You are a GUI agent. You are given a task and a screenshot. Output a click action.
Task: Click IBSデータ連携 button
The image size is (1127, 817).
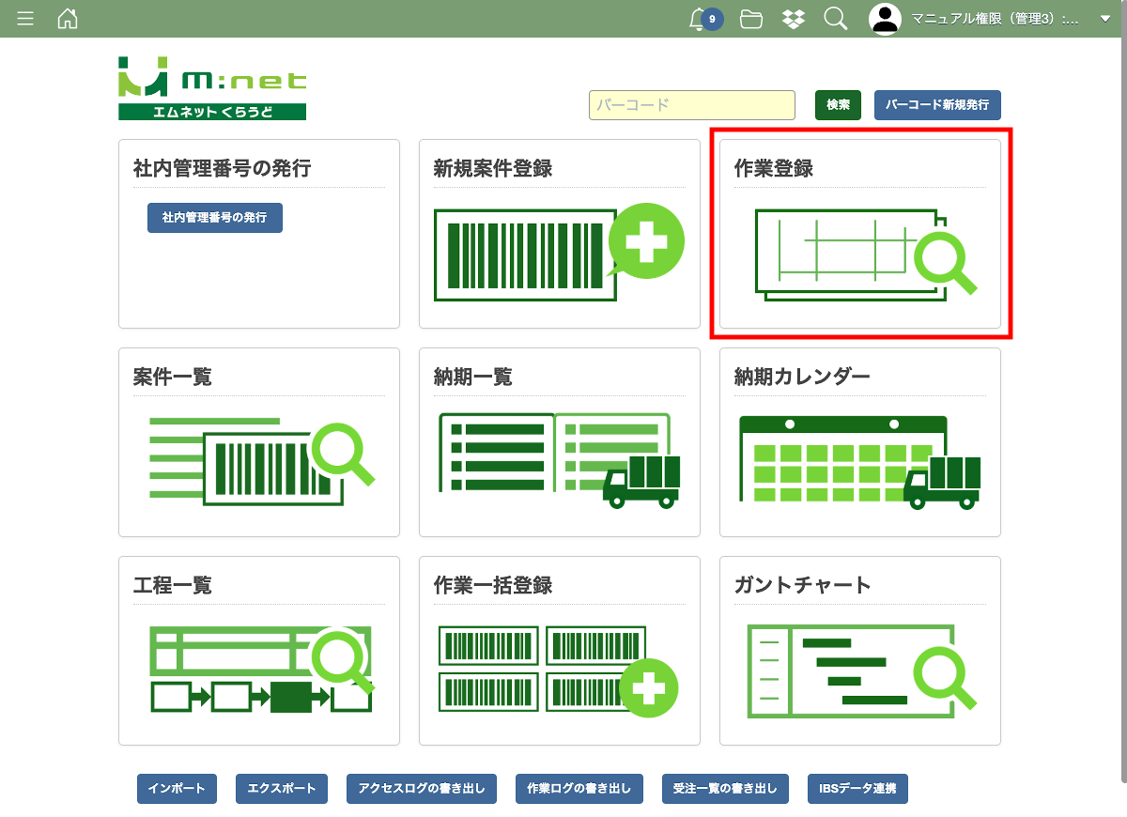point(857,789)
